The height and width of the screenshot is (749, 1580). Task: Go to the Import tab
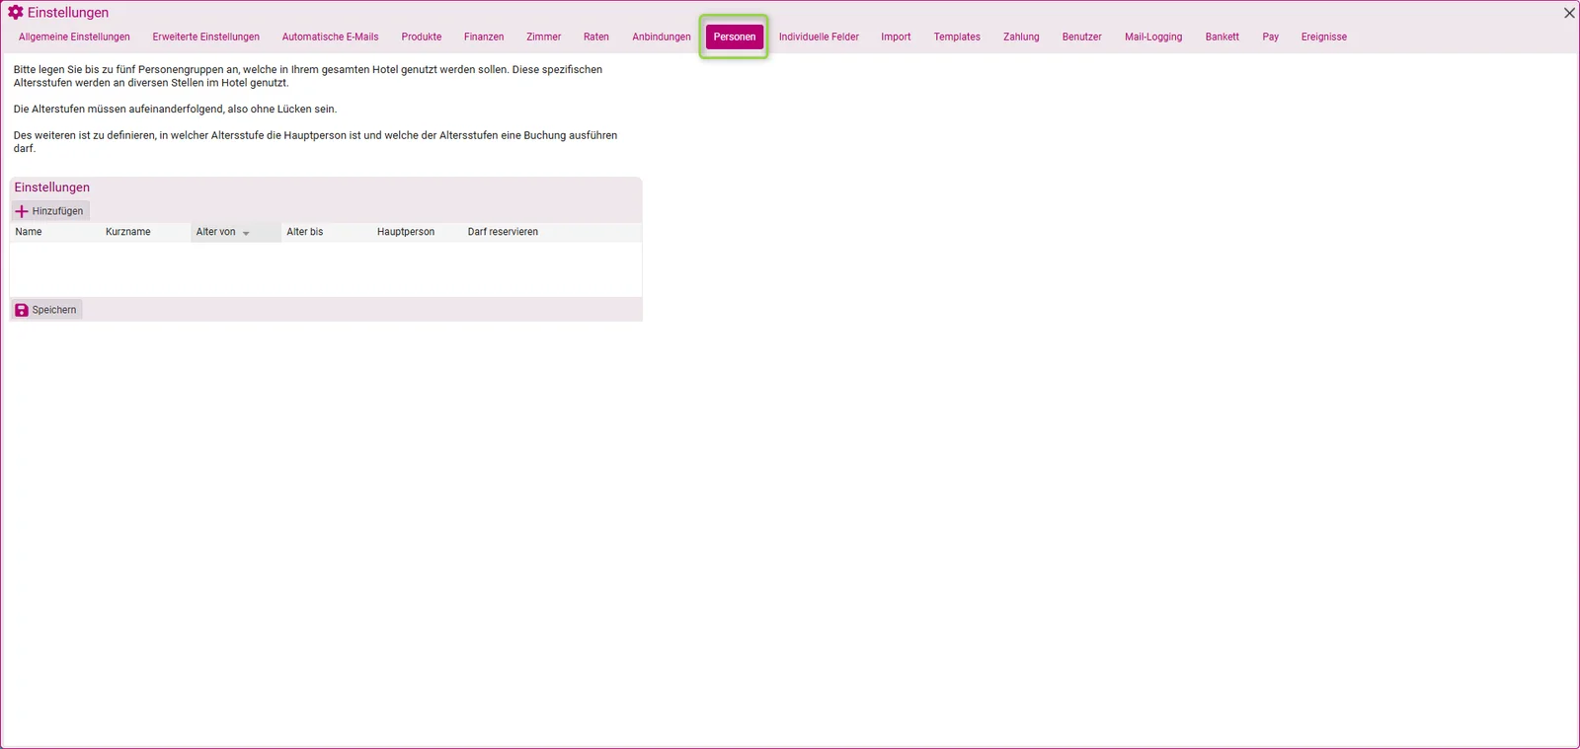click(x=896, y=37)
